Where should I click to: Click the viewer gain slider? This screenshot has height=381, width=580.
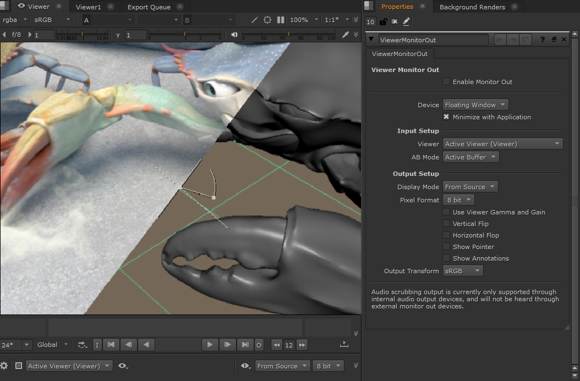pyautogui.click(x=83, y=35)
